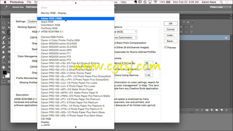Choose Monitor RGB - Display option
This screenshot has height=131, width=233.
pos(76,13)
